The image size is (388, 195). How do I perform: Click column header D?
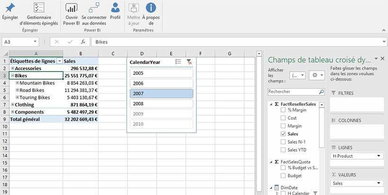tap(141, 53)
